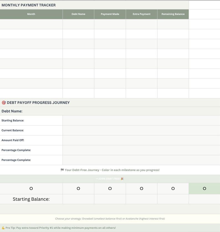
Task: Select the Month column header
Action: [31, 14]
